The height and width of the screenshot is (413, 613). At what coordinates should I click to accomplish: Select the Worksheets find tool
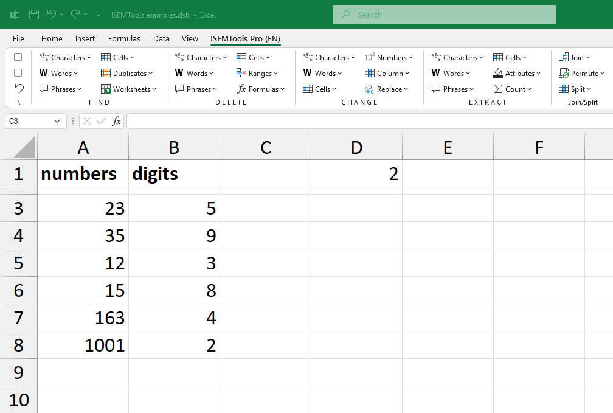click(128, 89)
